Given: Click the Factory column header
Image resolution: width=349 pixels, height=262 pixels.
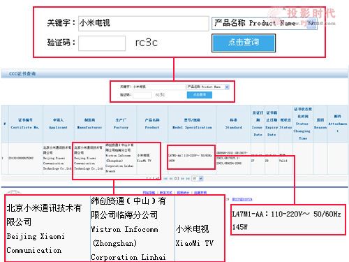Looking at the screenshot, I should [121, 124].
